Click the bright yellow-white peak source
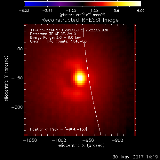The width and height of the screenshot is (160, 160). [80, 78]
